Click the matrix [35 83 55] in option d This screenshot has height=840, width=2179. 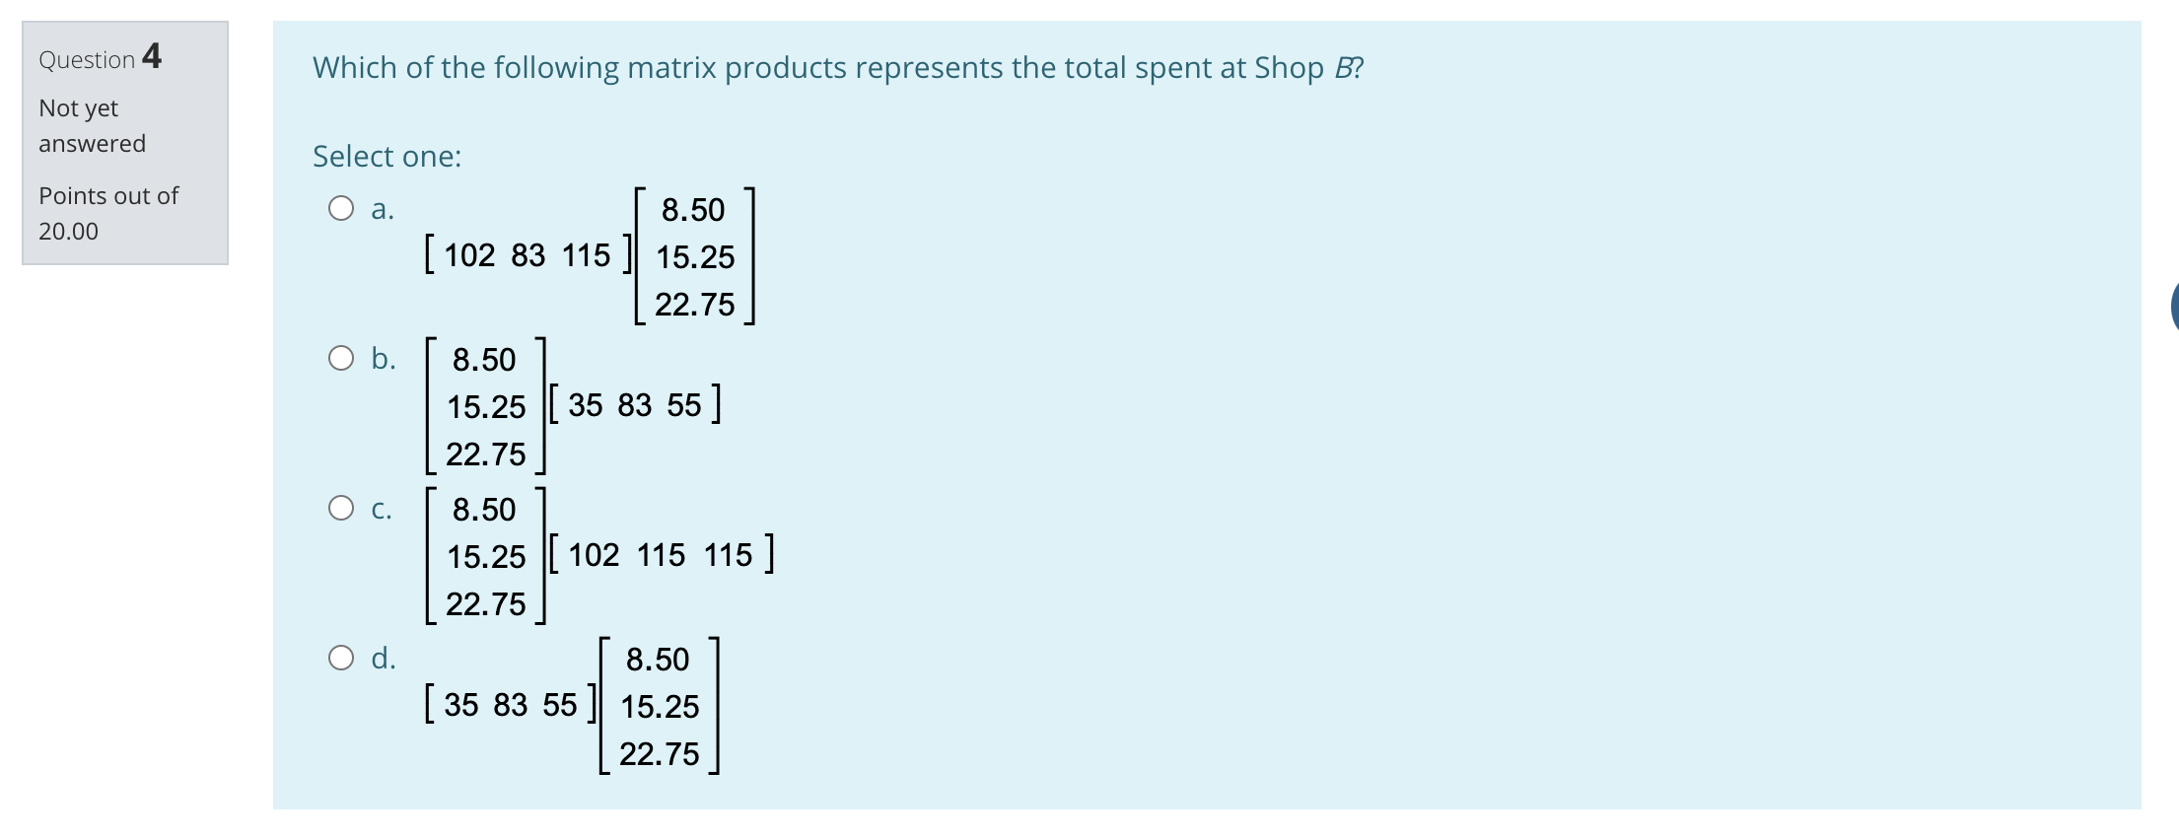pos(509,704)
